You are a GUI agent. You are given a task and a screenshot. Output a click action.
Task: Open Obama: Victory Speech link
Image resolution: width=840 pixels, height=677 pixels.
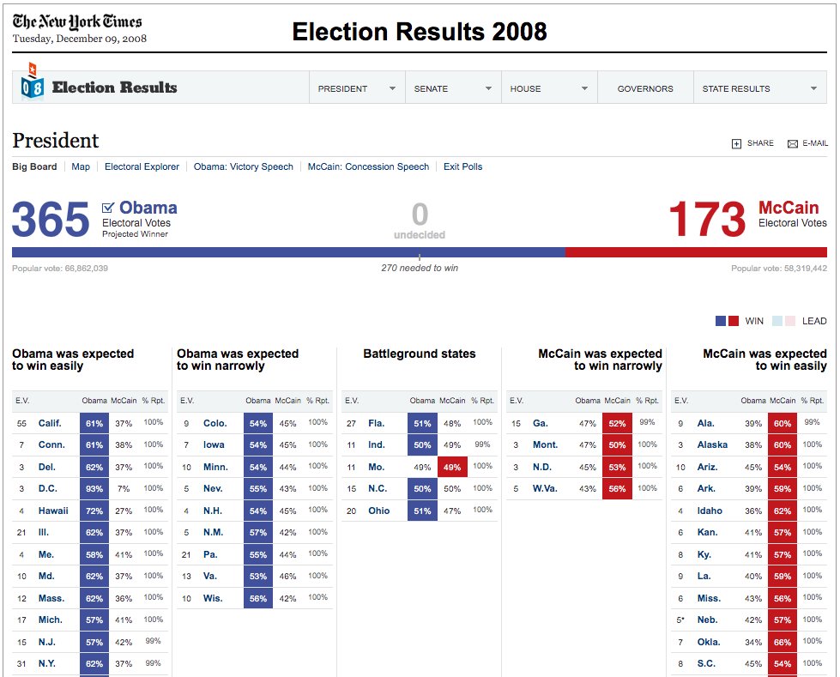pyautogui.click(x=243, y=166)
